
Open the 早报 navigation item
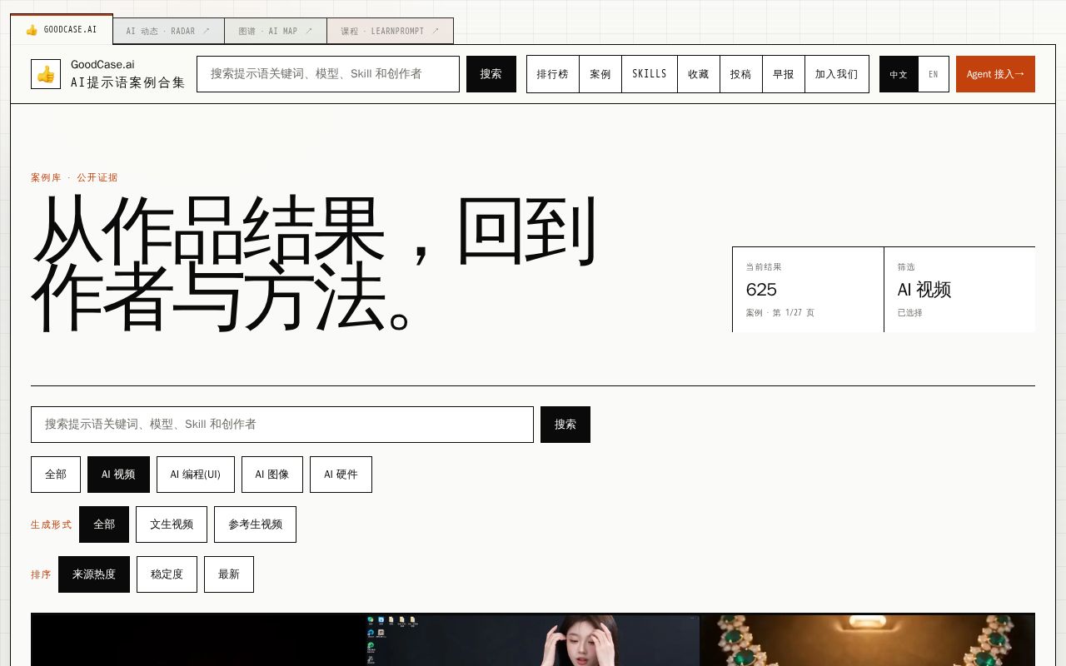(x=784, y=74)
